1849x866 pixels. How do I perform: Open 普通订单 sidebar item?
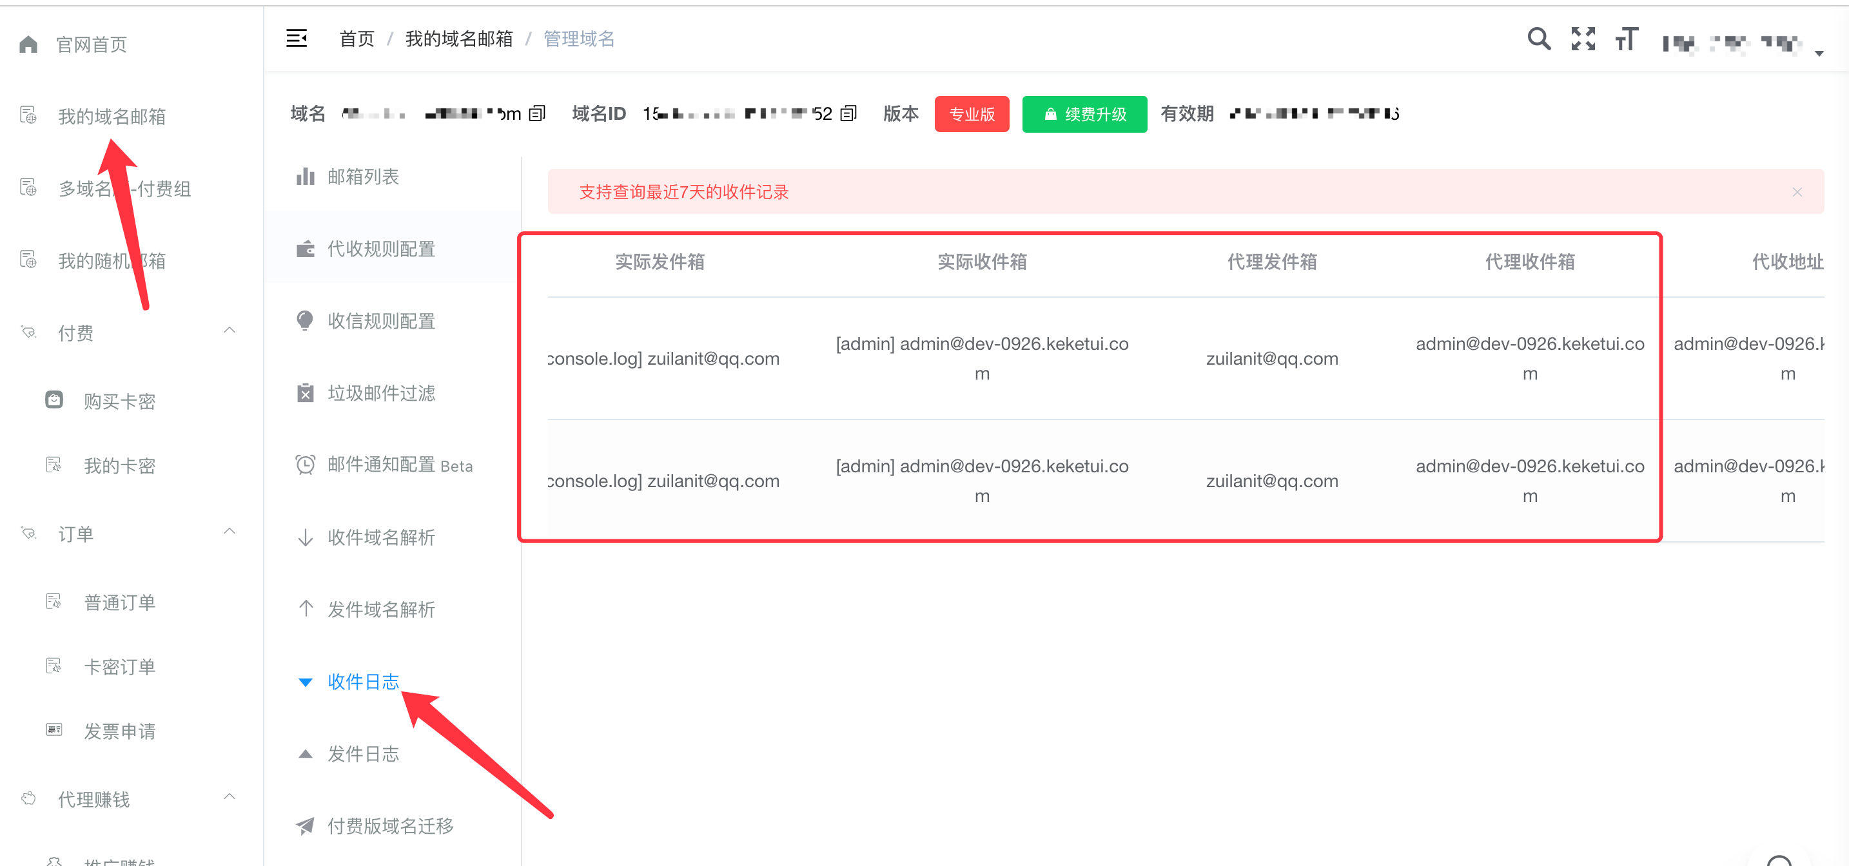[x=119, y=602]
